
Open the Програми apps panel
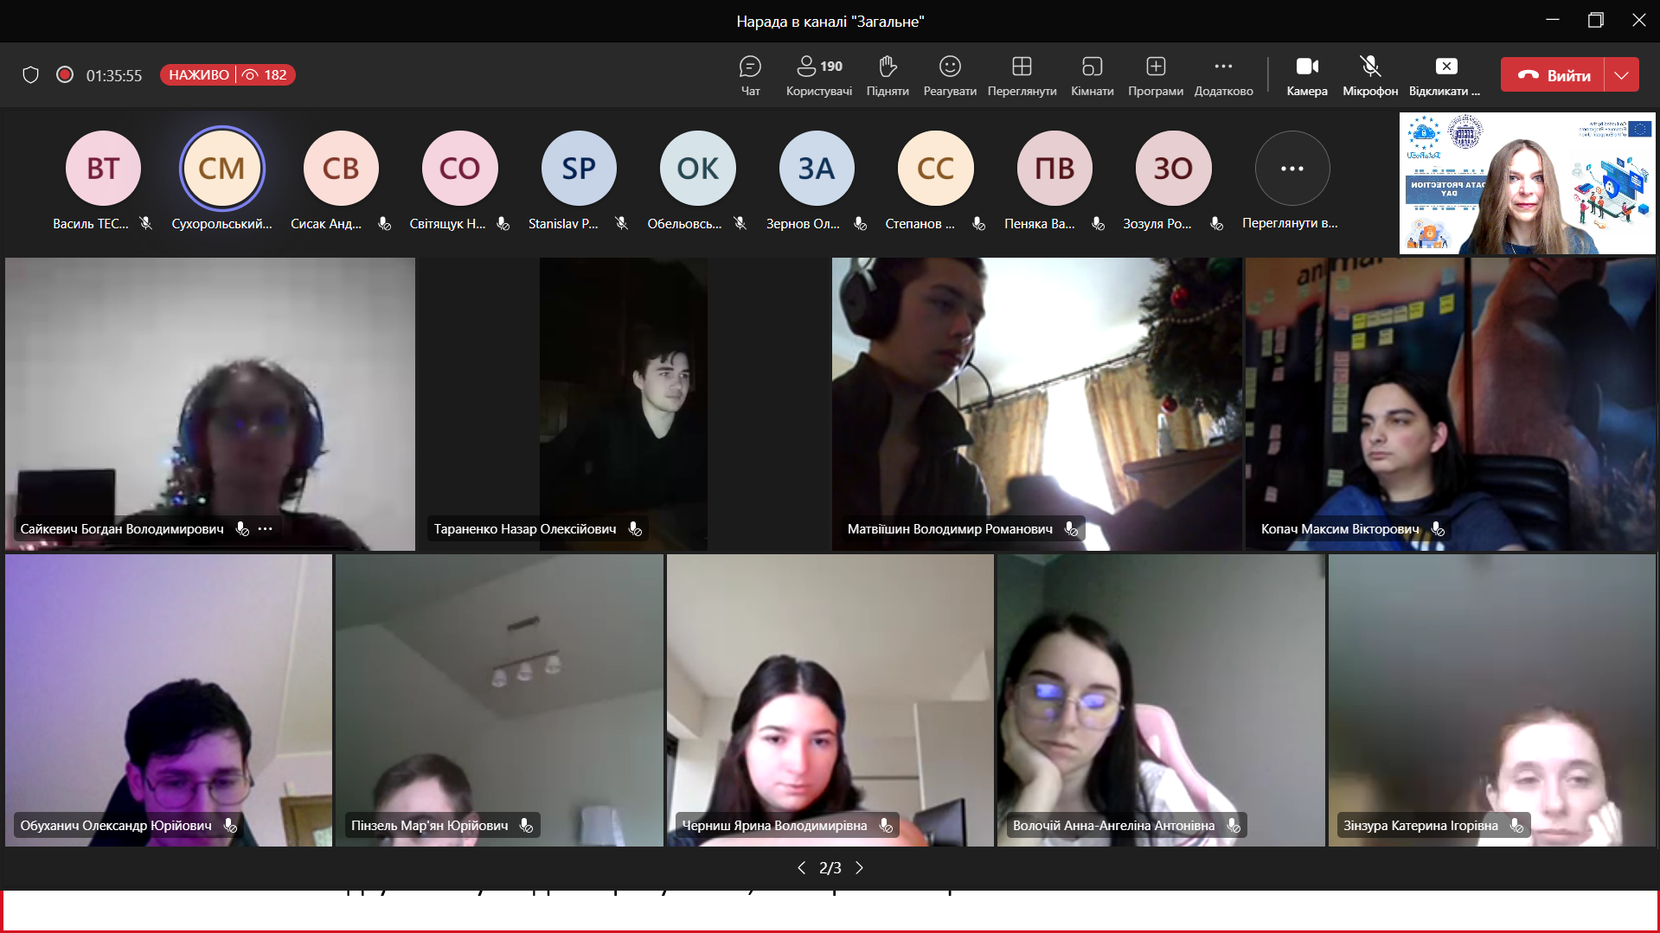1156,75
